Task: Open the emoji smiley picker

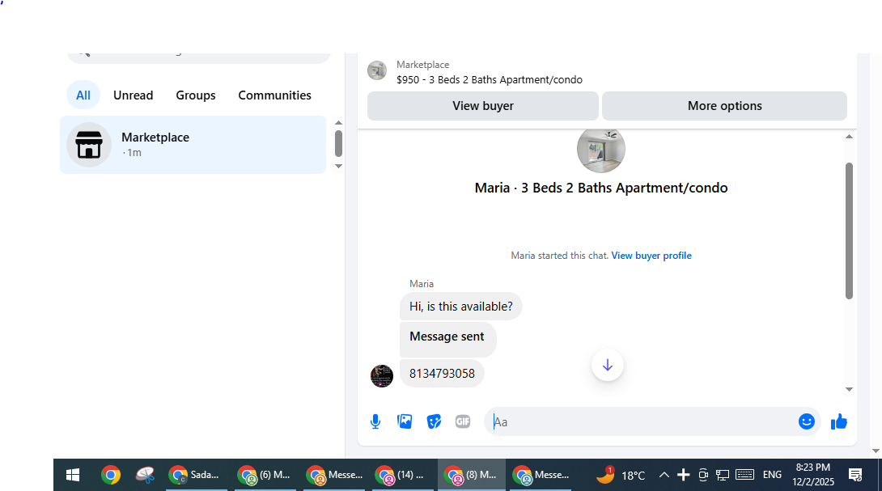Action: coord(807,421)
